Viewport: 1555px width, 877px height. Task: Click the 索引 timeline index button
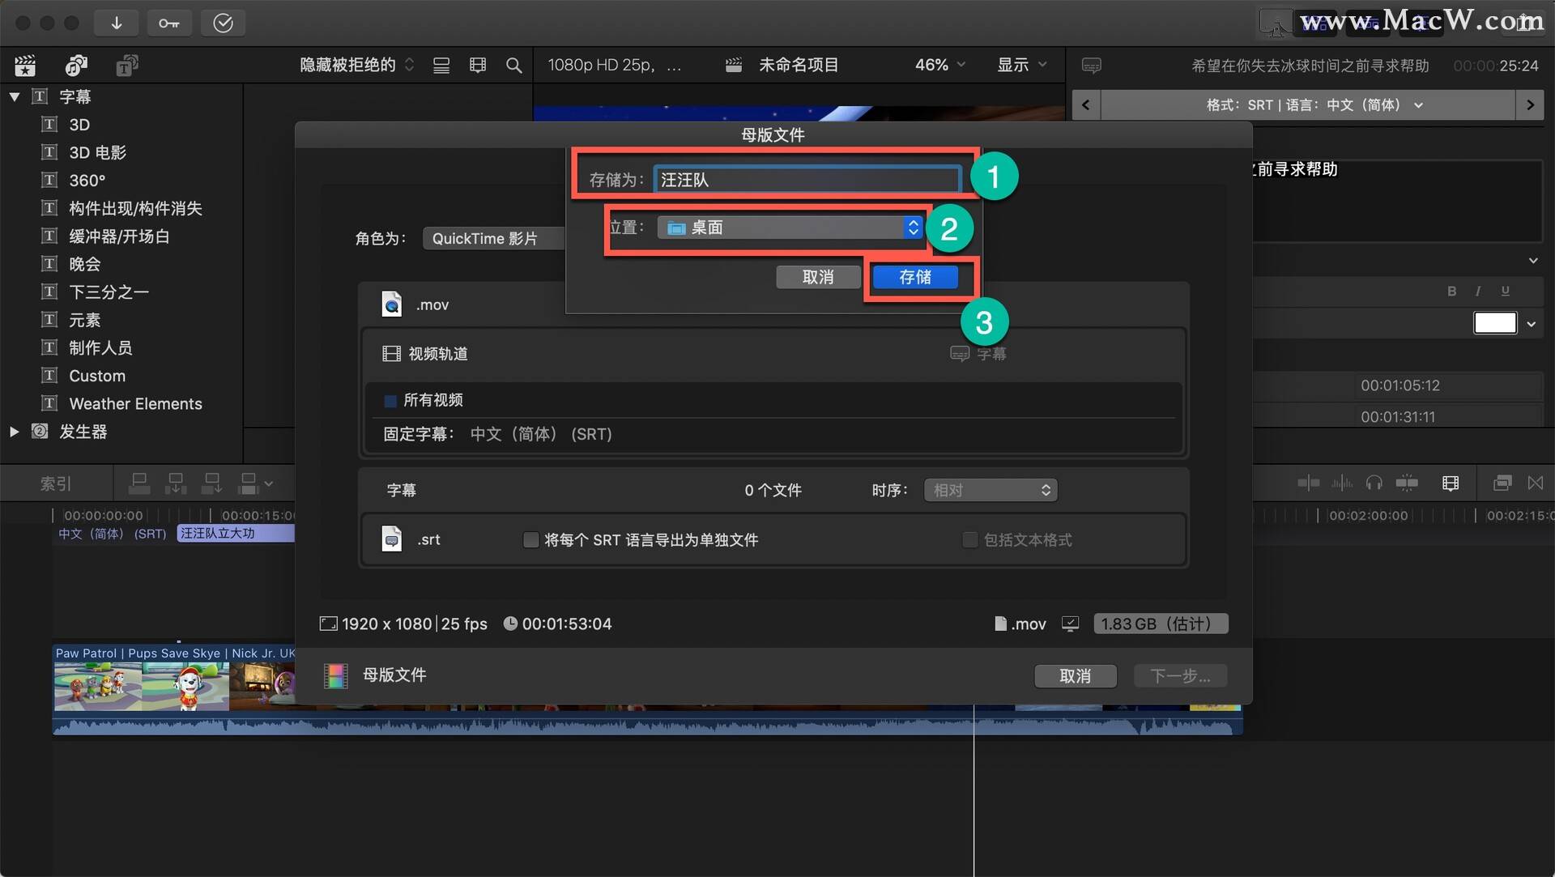56,483
